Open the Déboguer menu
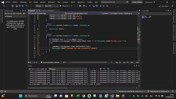Screen dimensions: 176x99 (51, 2)
